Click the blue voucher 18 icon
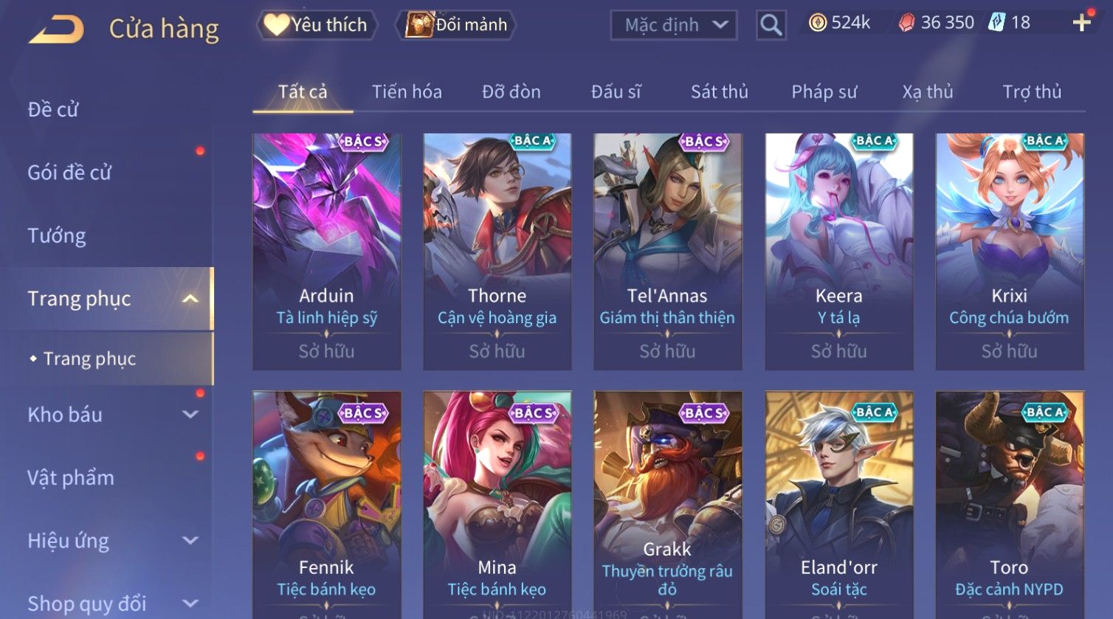 997,23
